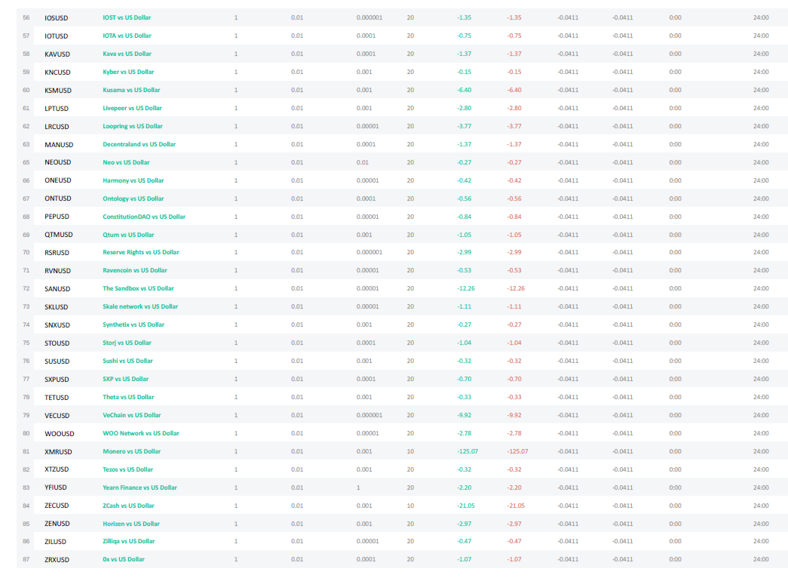Select the IOSUSD symbol cell

(x=57, y=18)
